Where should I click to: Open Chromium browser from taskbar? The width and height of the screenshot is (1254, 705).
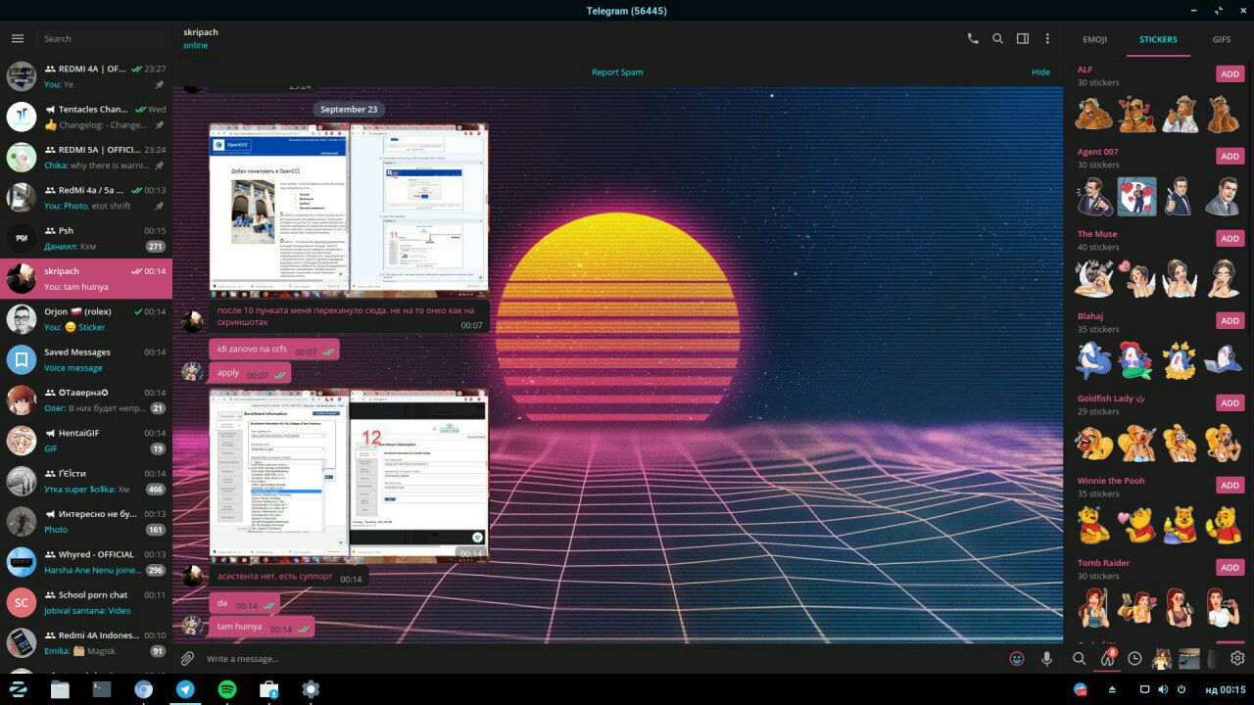pyautogui.click(x=144, y=689)
